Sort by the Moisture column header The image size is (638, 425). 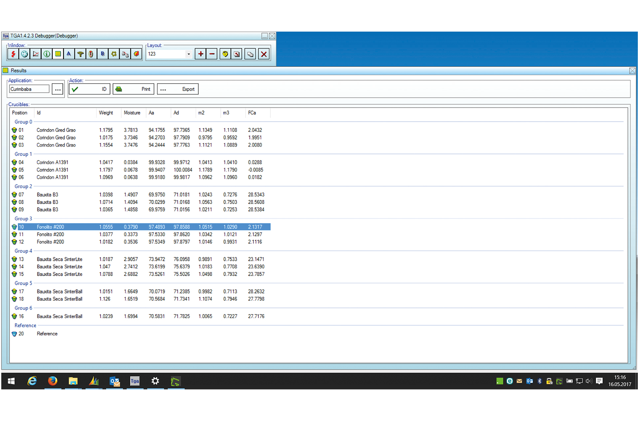(132, 113)
